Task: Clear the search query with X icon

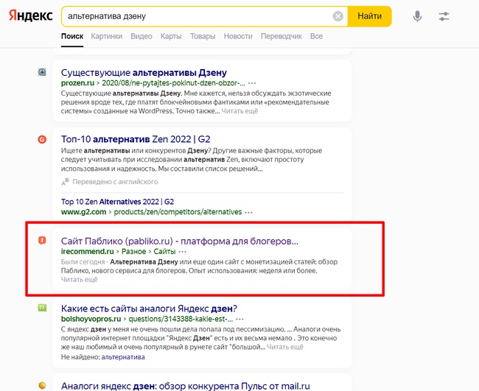Action: click(338, 16)
